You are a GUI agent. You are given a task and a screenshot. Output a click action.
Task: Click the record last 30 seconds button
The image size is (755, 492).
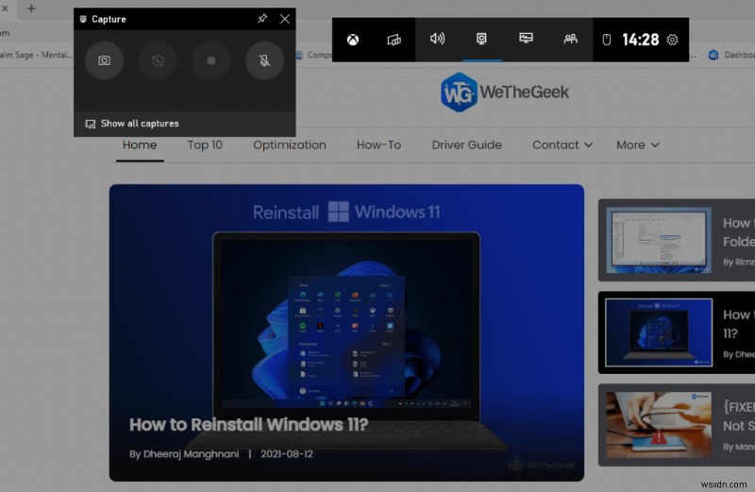(158, 60)
